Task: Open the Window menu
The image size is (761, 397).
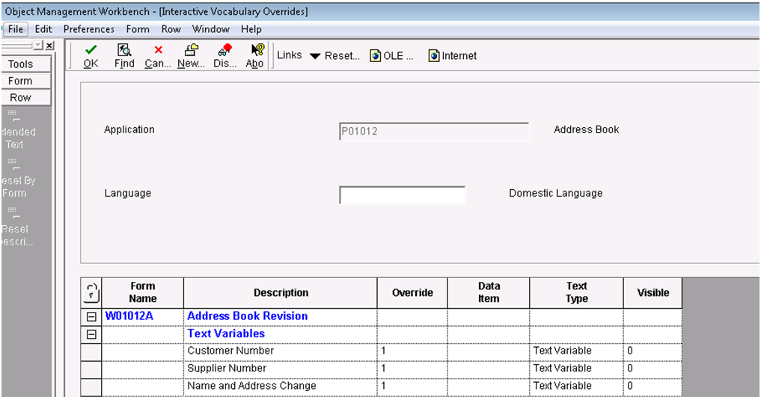Action: [x=210, y=29]
